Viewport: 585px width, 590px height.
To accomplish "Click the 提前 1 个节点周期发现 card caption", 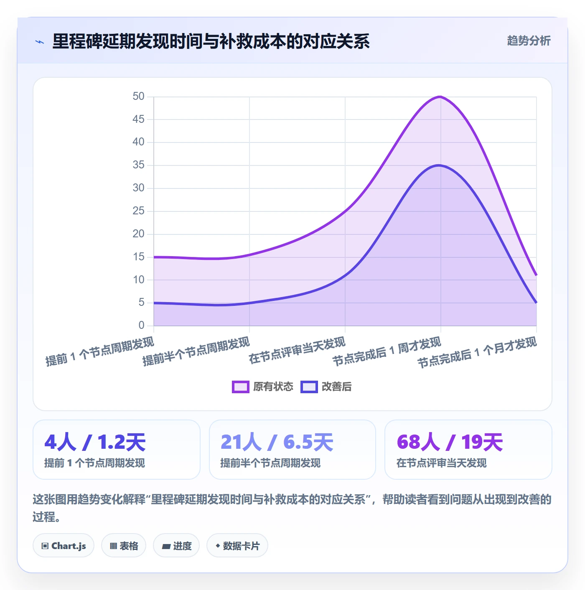I will point(94,463).
